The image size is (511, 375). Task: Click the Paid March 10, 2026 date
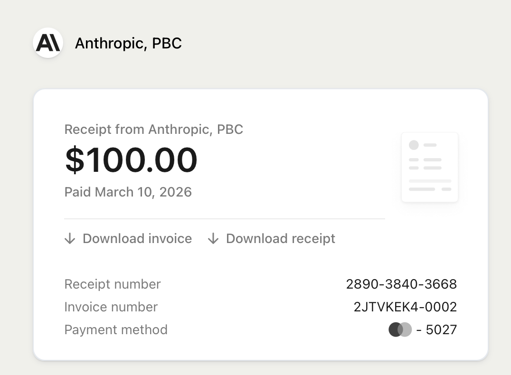coord(128,192)
